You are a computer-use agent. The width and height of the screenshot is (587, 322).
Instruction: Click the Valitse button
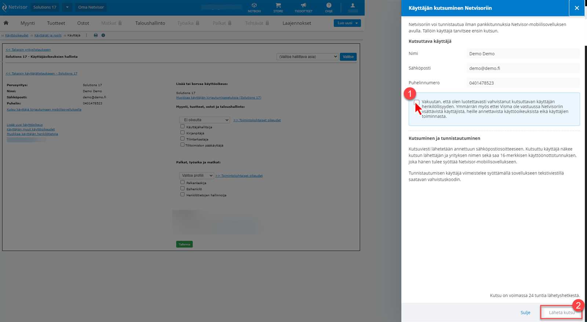pyautogui.click(x=348, y=57)
